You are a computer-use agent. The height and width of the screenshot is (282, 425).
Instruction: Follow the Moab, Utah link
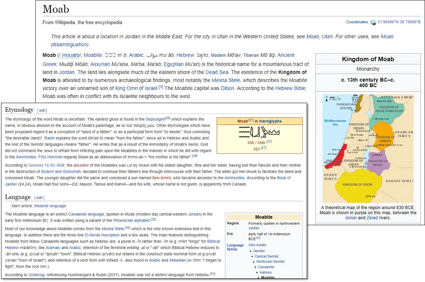[x=319, y=36]
